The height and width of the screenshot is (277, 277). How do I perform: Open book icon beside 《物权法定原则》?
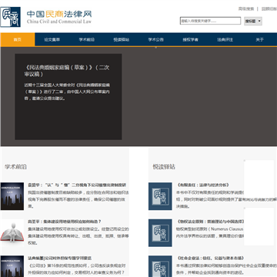click(160, 233)
